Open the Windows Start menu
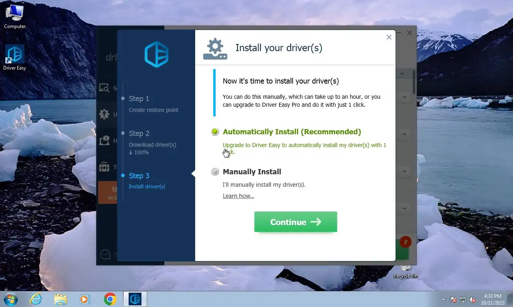 (x=10, y=299)
